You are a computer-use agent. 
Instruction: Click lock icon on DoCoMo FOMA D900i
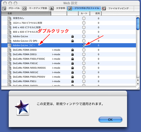[72, 50]
